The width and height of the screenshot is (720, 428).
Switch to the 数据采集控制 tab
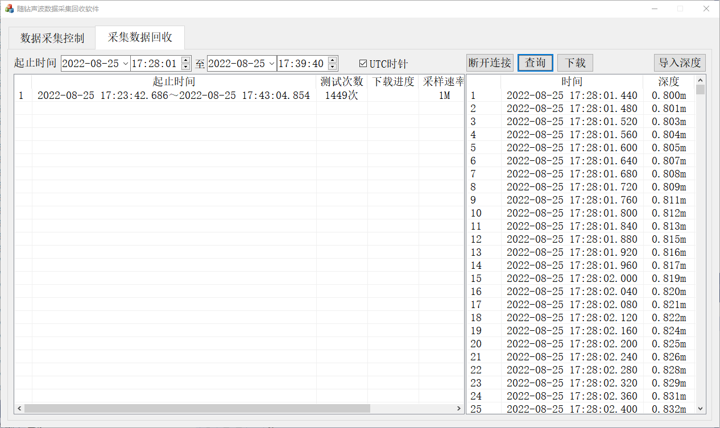click(x=52, y=38)
